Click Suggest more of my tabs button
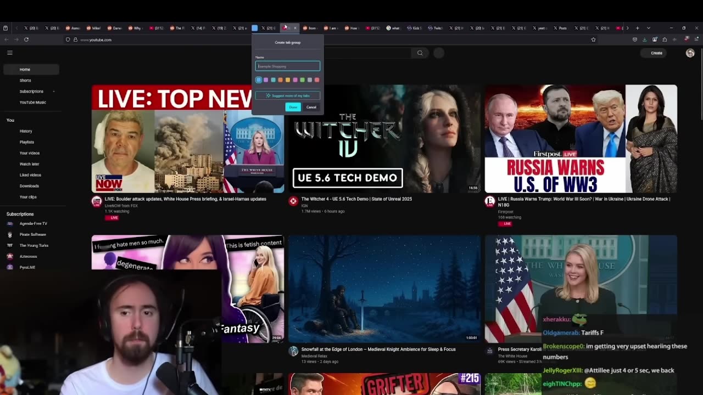This screenshot has height=395, width=703. click(288, 95)
